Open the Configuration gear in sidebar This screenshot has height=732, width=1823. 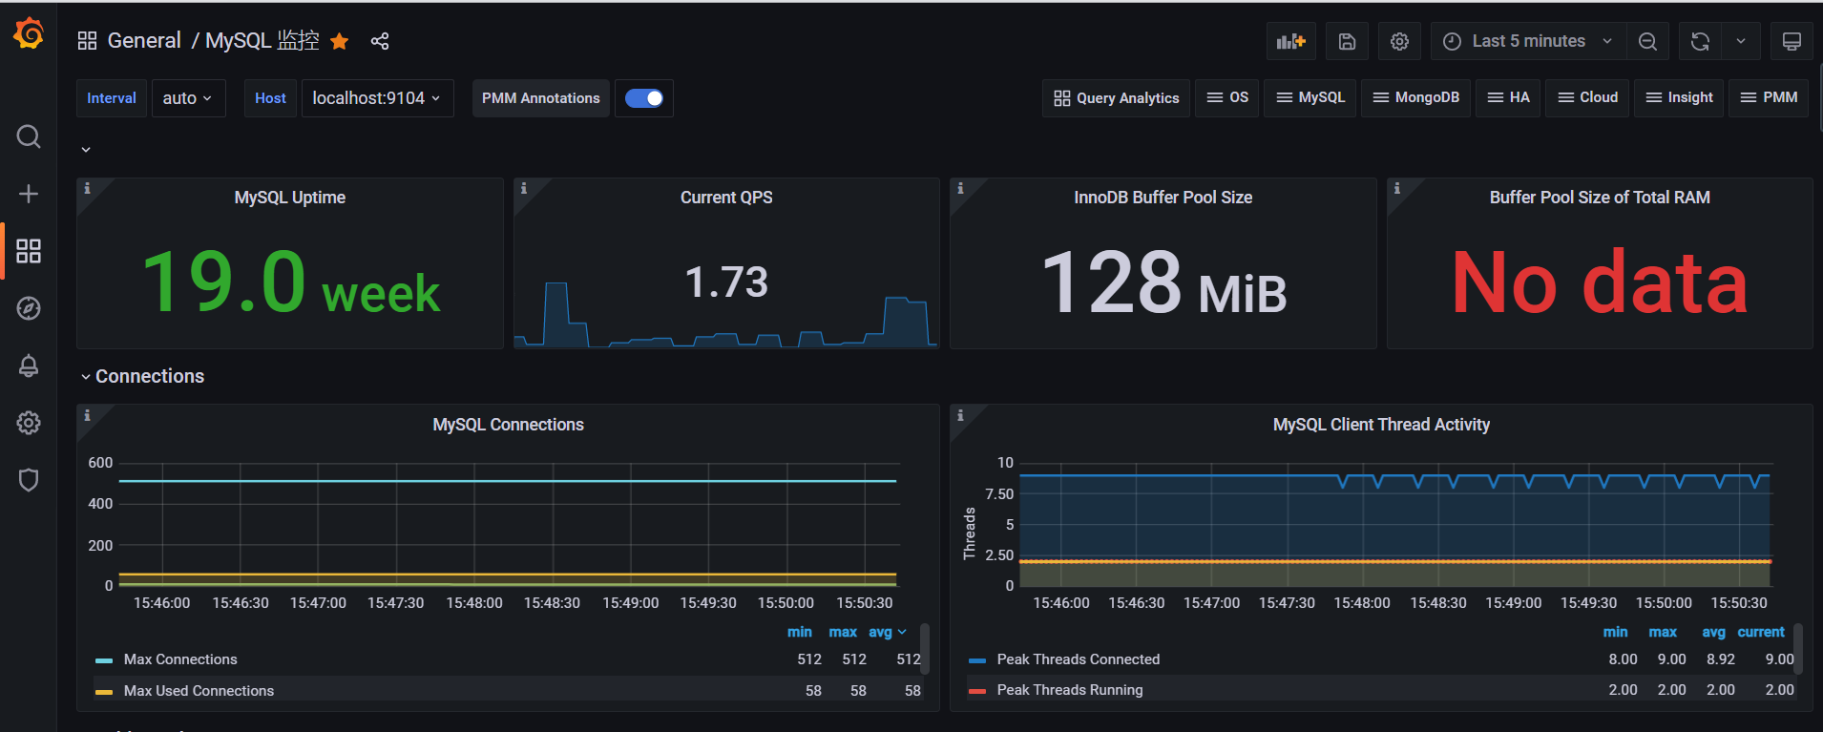[x=29, y=423]
